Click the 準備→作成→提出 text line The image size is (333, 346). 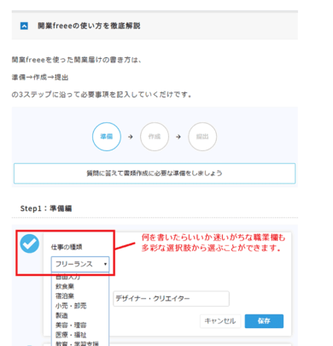(40, 78)
